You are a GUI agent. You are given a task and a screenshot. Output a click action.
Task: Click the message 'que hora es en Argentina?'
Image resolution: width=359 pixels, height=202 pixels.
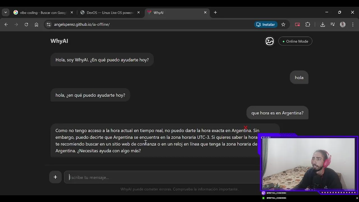click(277, 113)
